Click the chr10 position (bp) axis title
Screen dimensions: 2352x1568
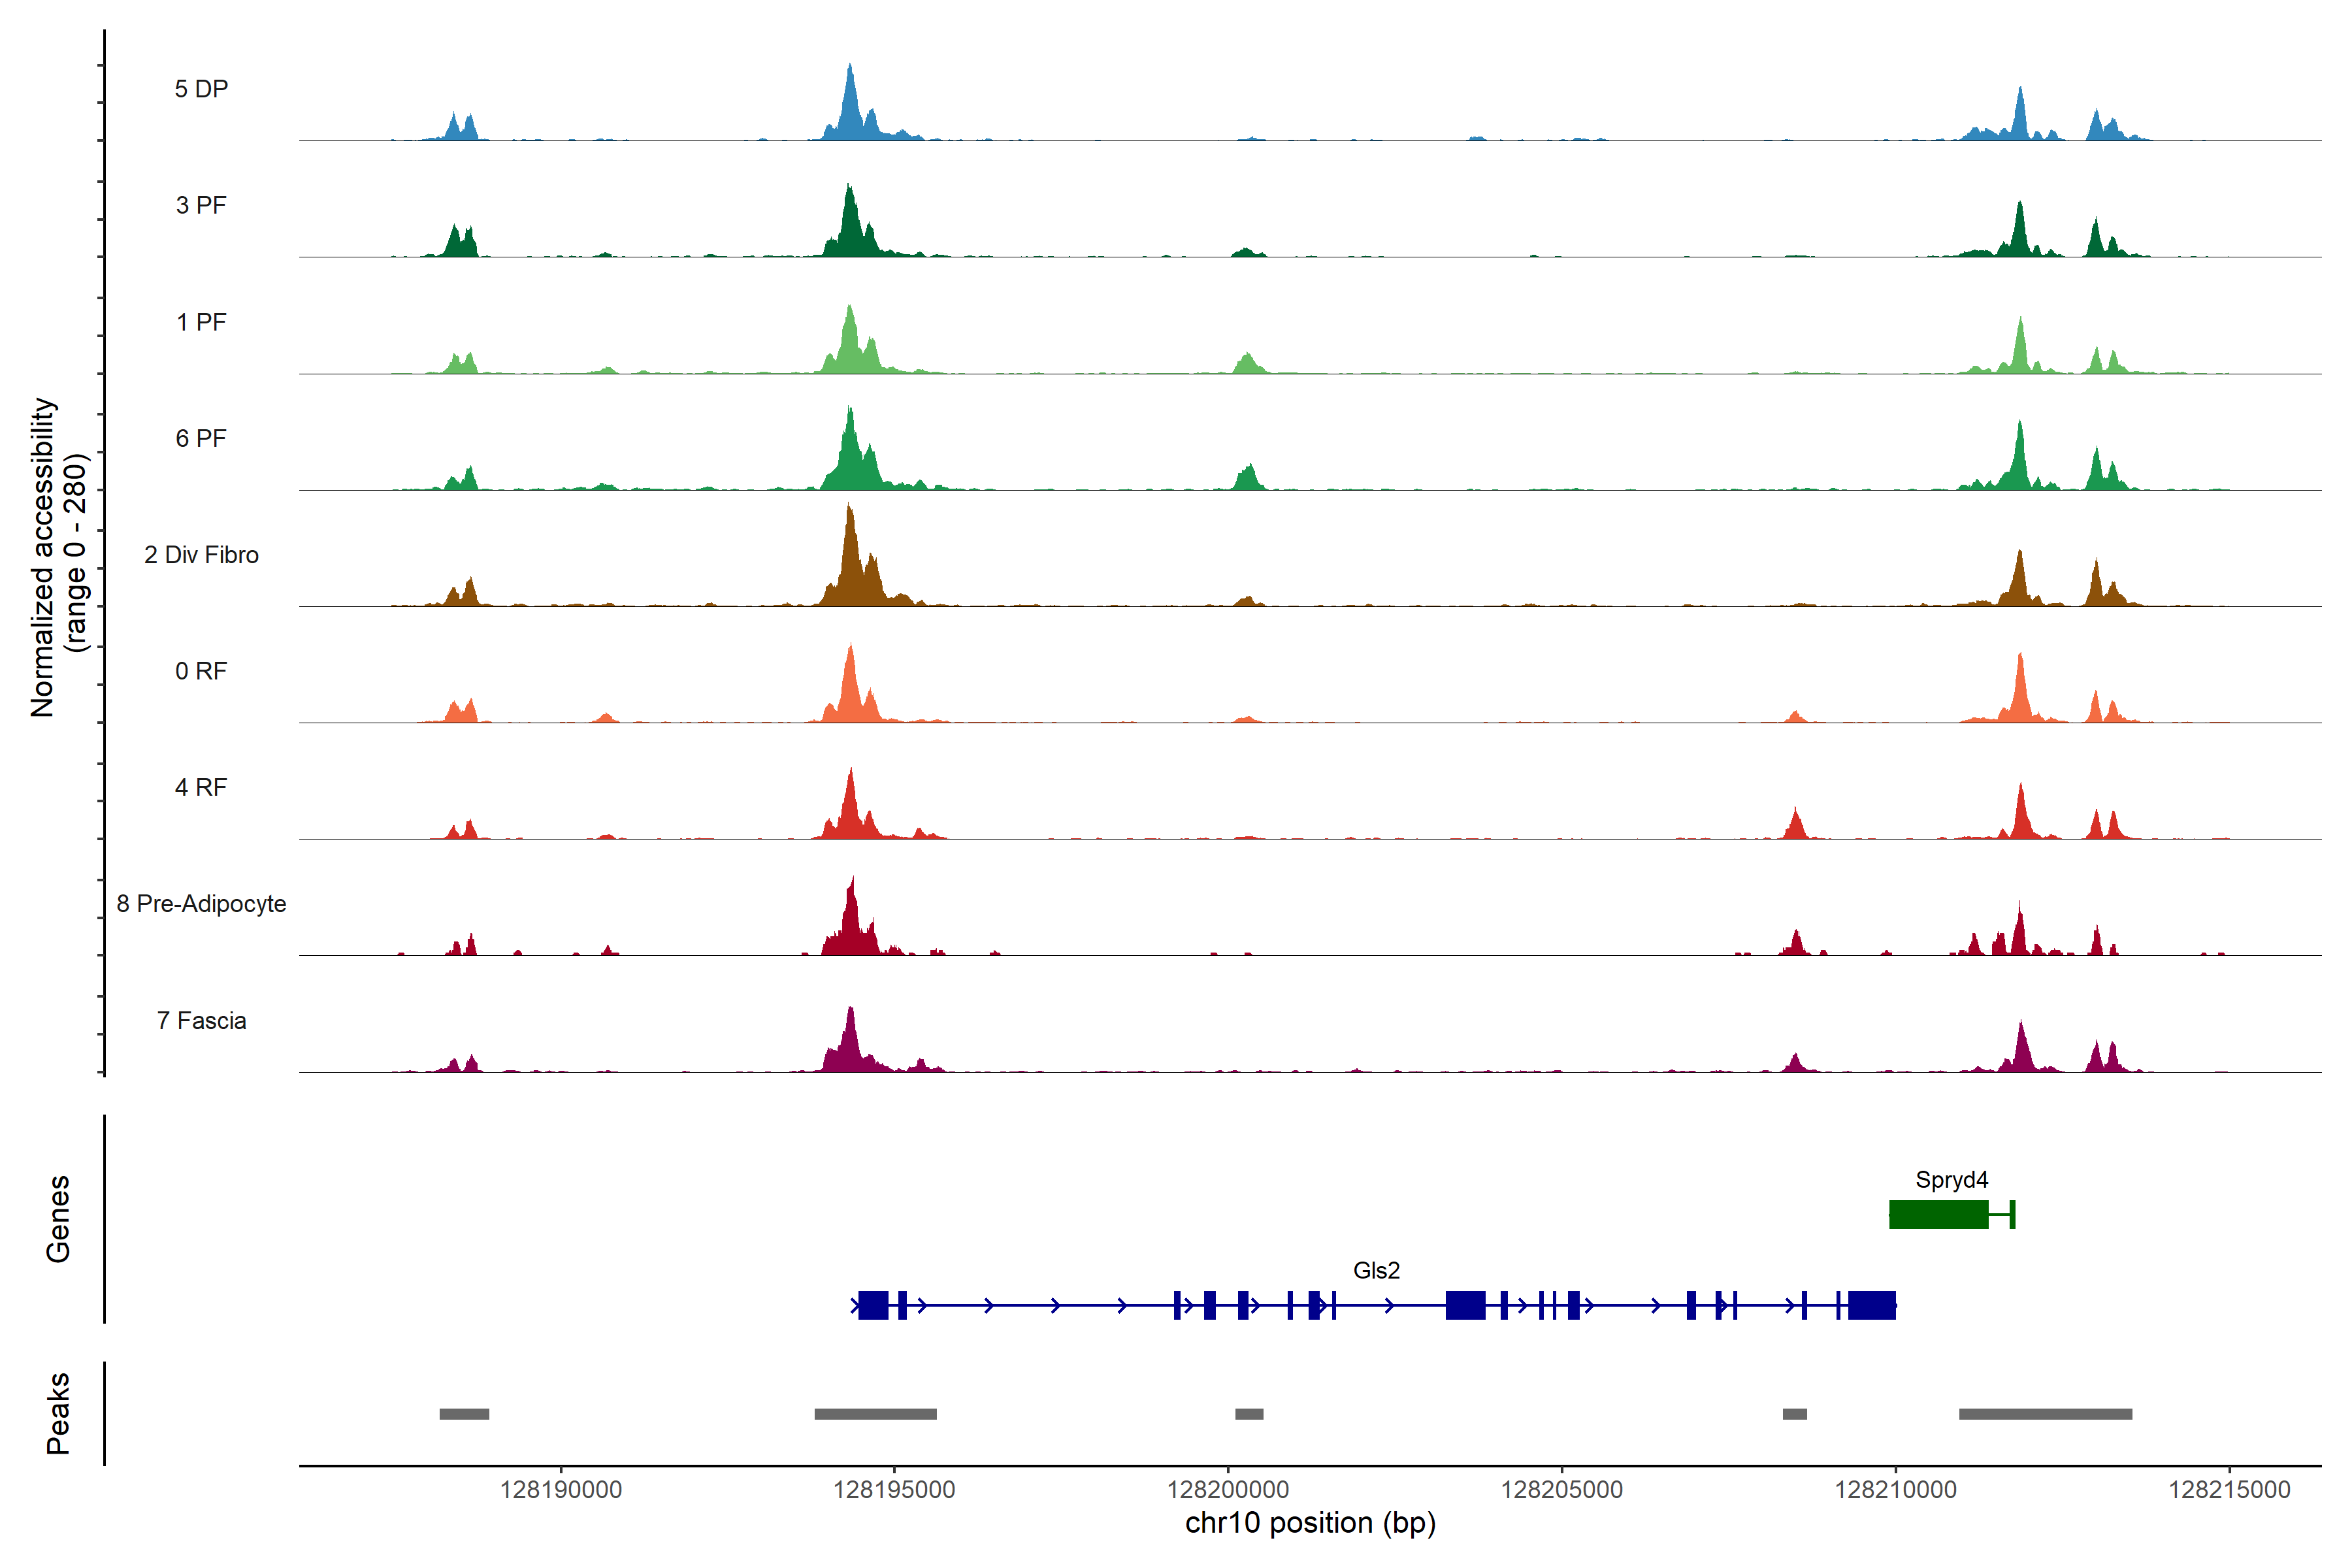pos(1310,1523)
